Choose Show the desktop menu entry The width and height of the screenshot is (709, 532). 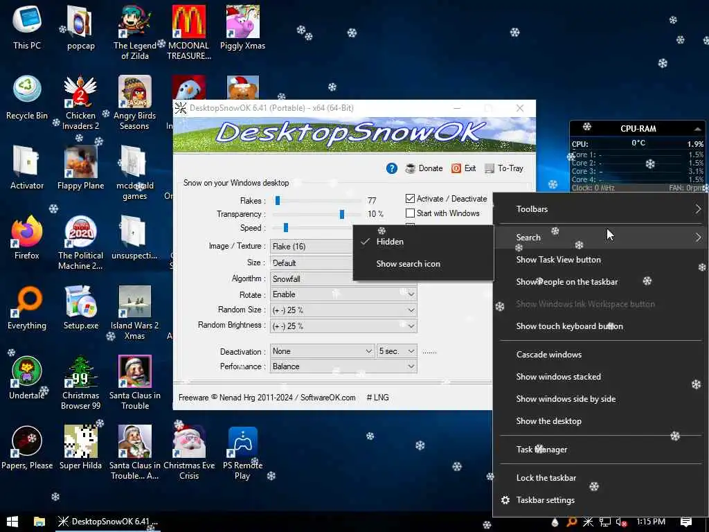pyautogui.click(x=601, y=421)
